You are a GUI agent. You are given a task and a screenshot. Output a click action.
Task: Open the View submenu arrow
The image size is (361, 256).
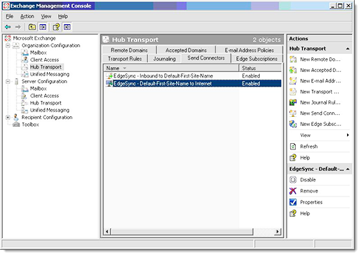(x=348, y=135)
